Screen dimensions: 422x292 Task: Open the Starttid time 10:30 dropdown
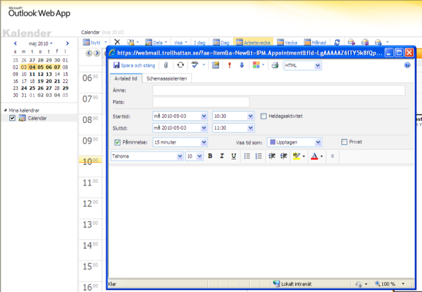251,116
